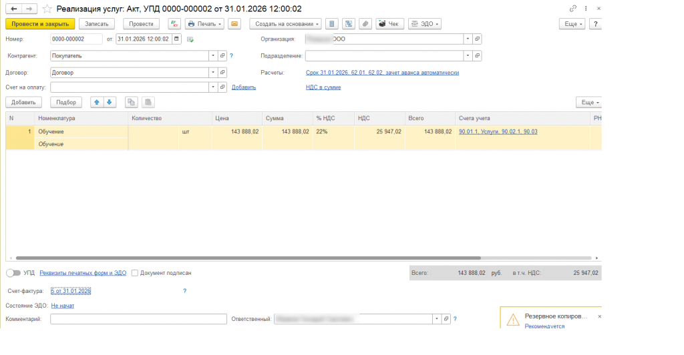Viewport: 684px width, 355px height.
Task: Open Договор card via open button
Action: tap(222, 72)
